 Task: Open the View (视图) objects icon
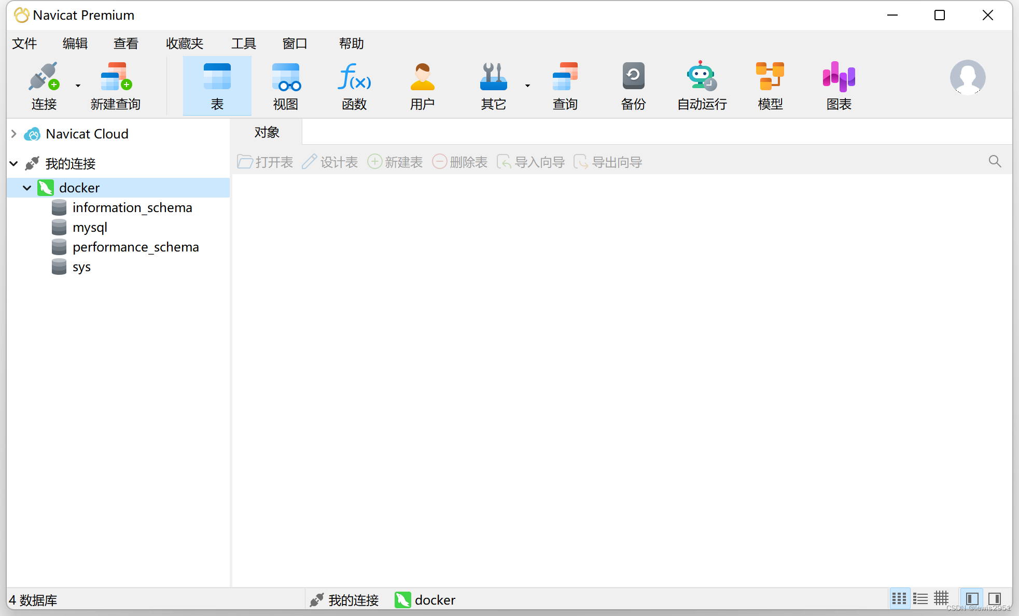coord(286,86)
